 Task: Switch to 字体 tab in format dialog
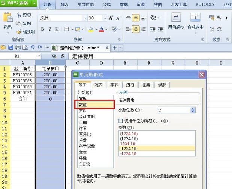point(115,85)
